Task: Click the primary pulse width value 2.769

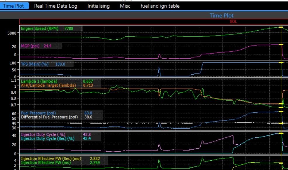Action: (x=95, y=162)
